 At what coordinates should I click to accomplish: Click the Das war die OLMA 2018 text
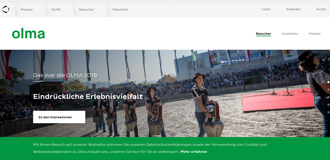[65, 75]
